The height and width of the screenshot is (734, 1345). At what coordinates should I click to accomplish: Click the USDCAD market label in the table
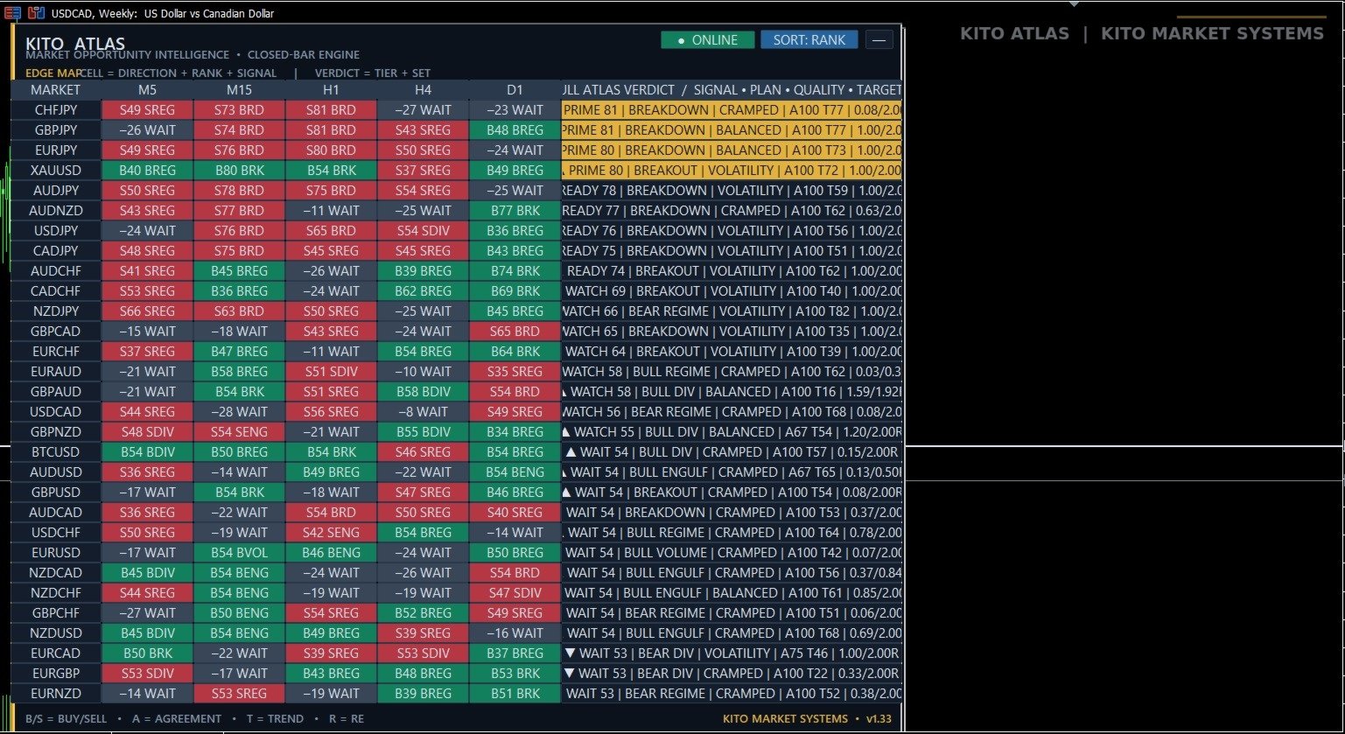(x=55, y=412)
